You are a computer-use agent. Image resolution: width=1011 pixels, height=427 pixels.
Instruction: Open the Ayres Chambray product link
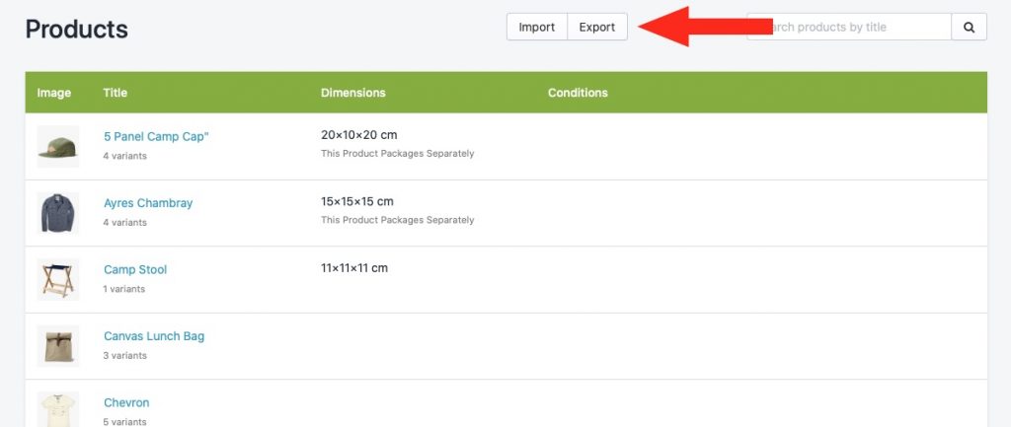pyautogui.click(x=148, y=203)
